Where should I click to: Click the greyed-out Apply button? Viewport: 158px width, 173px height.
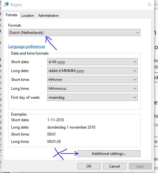140,166
